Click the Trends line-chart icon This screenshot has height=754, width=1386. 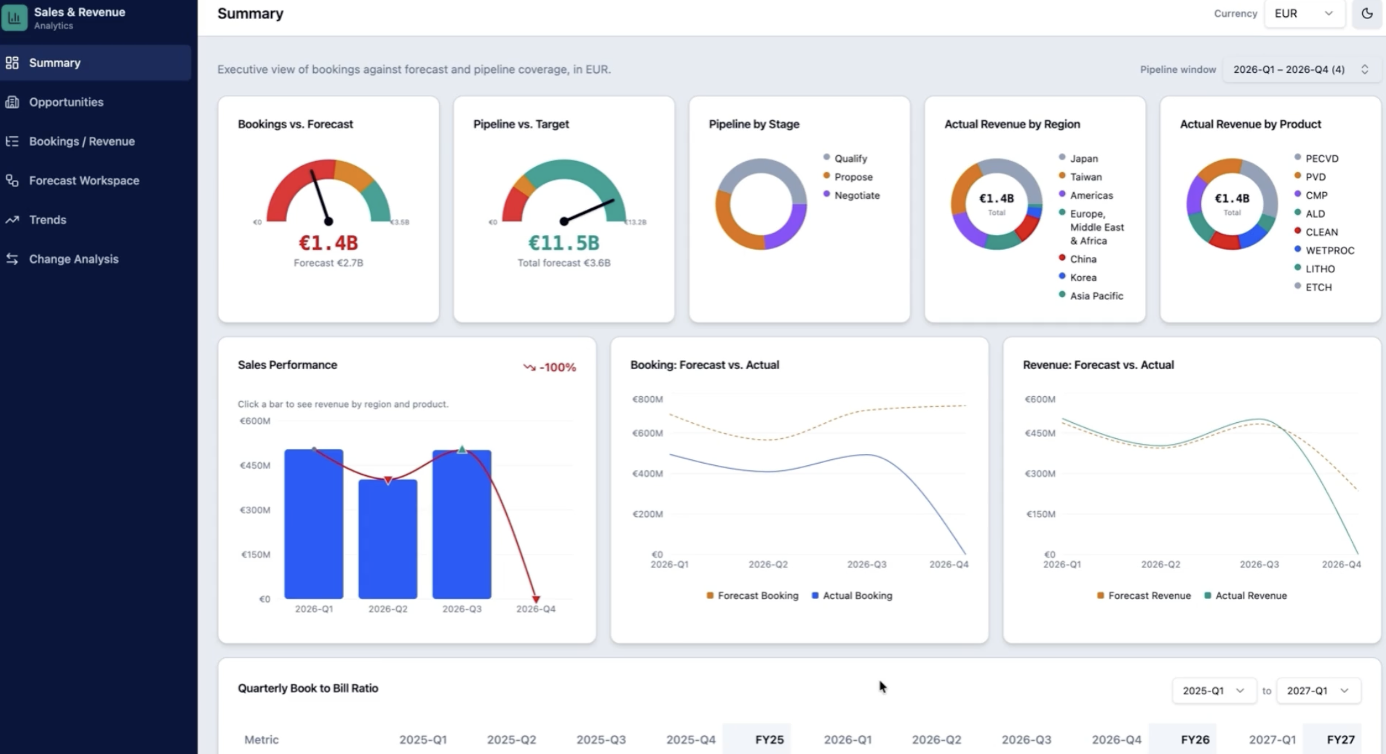coord(12,220)
